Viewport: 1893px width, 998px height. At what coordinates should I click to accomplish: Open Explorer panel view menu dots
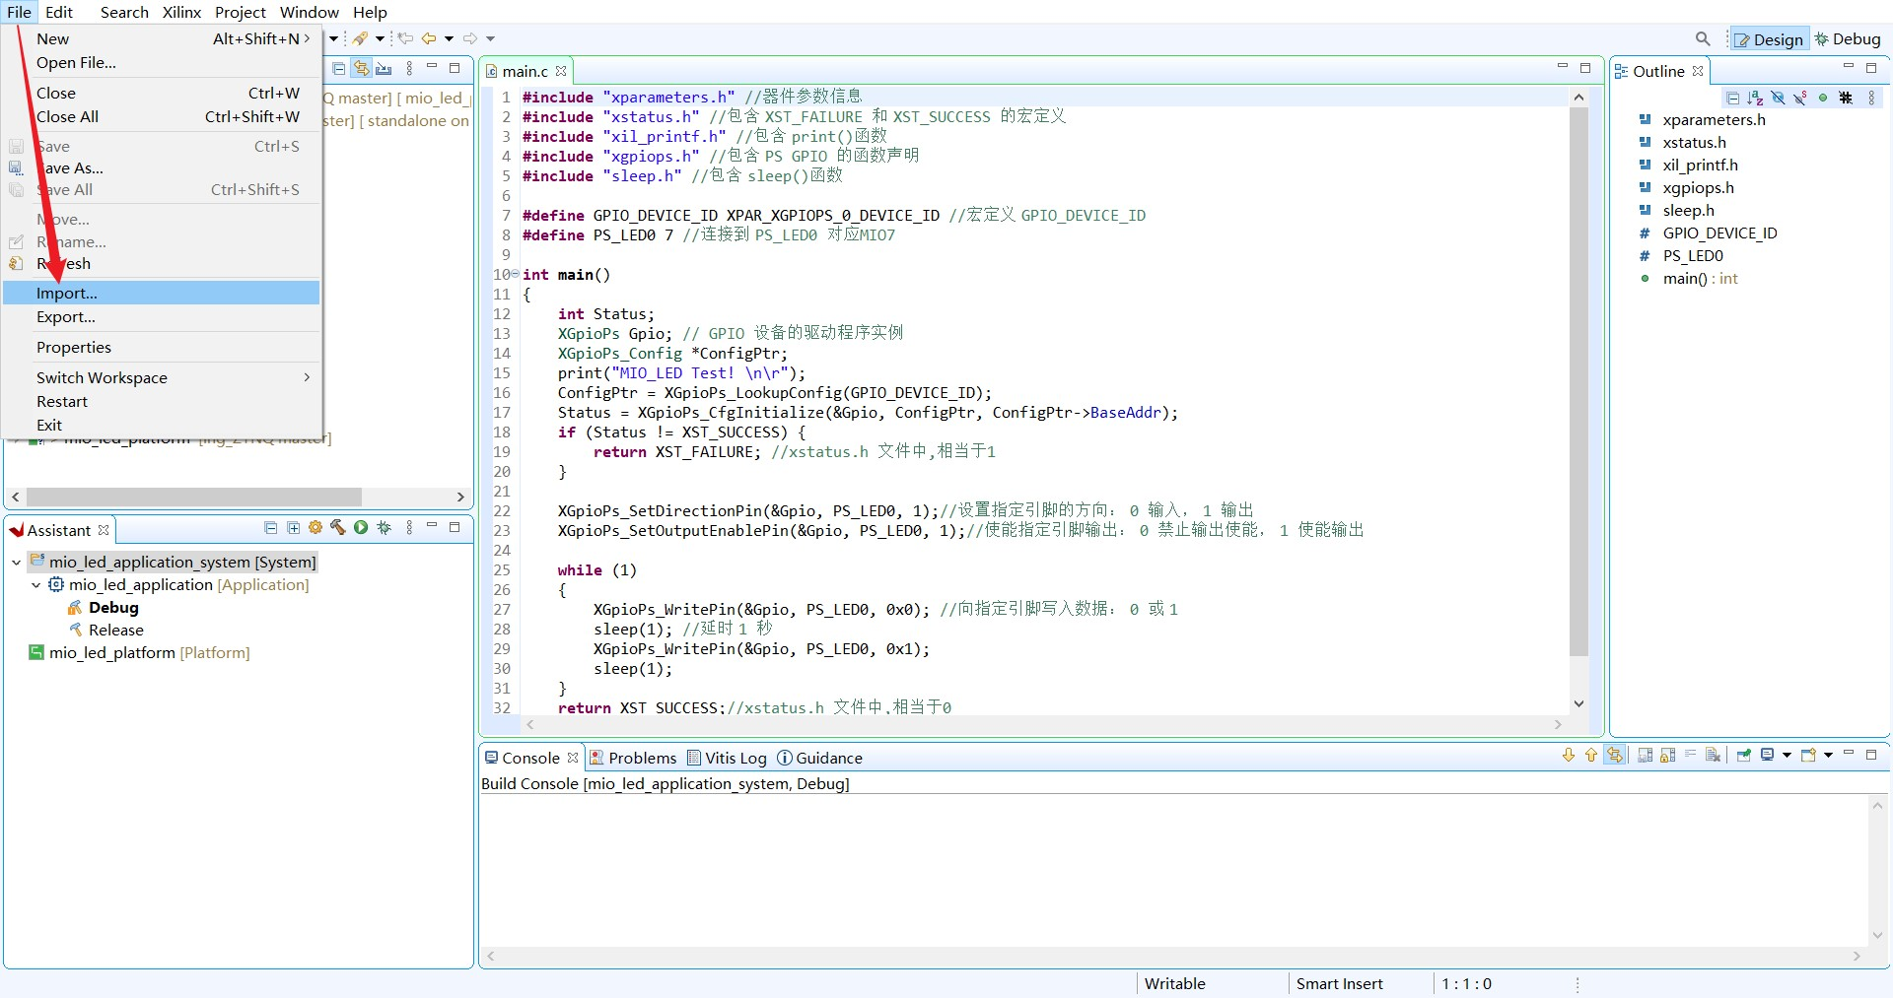point(409,69)
